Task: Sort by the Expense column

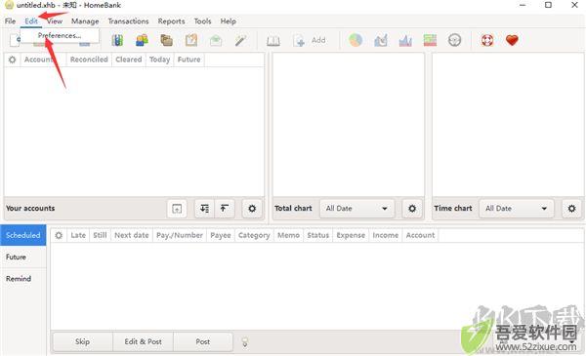Action: (x=351, y=235)
